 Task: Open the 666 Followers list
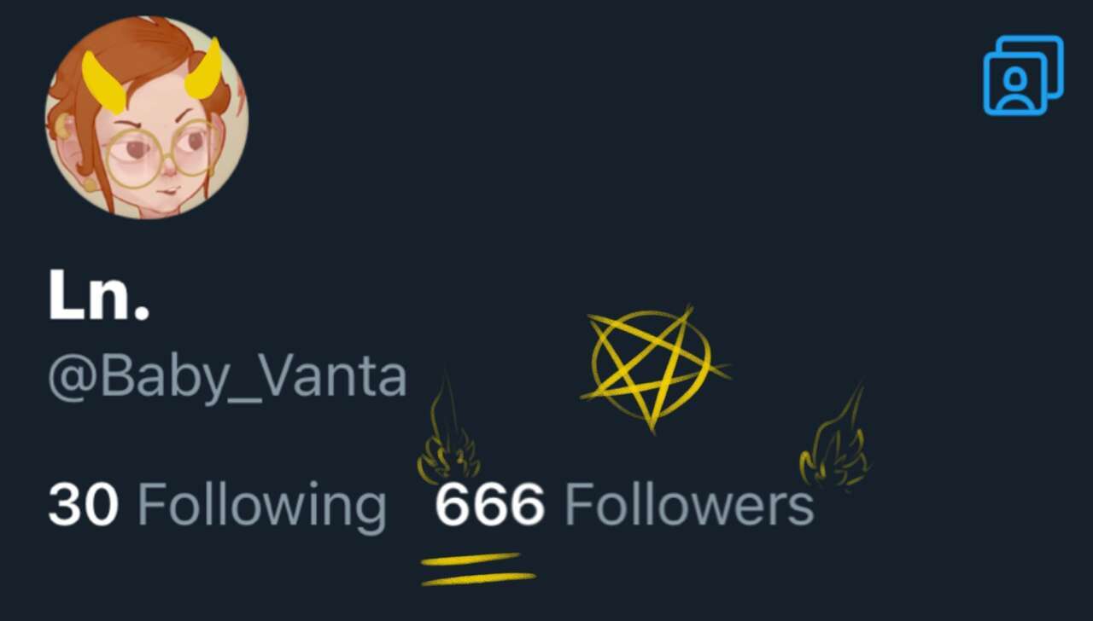[624, 504]
